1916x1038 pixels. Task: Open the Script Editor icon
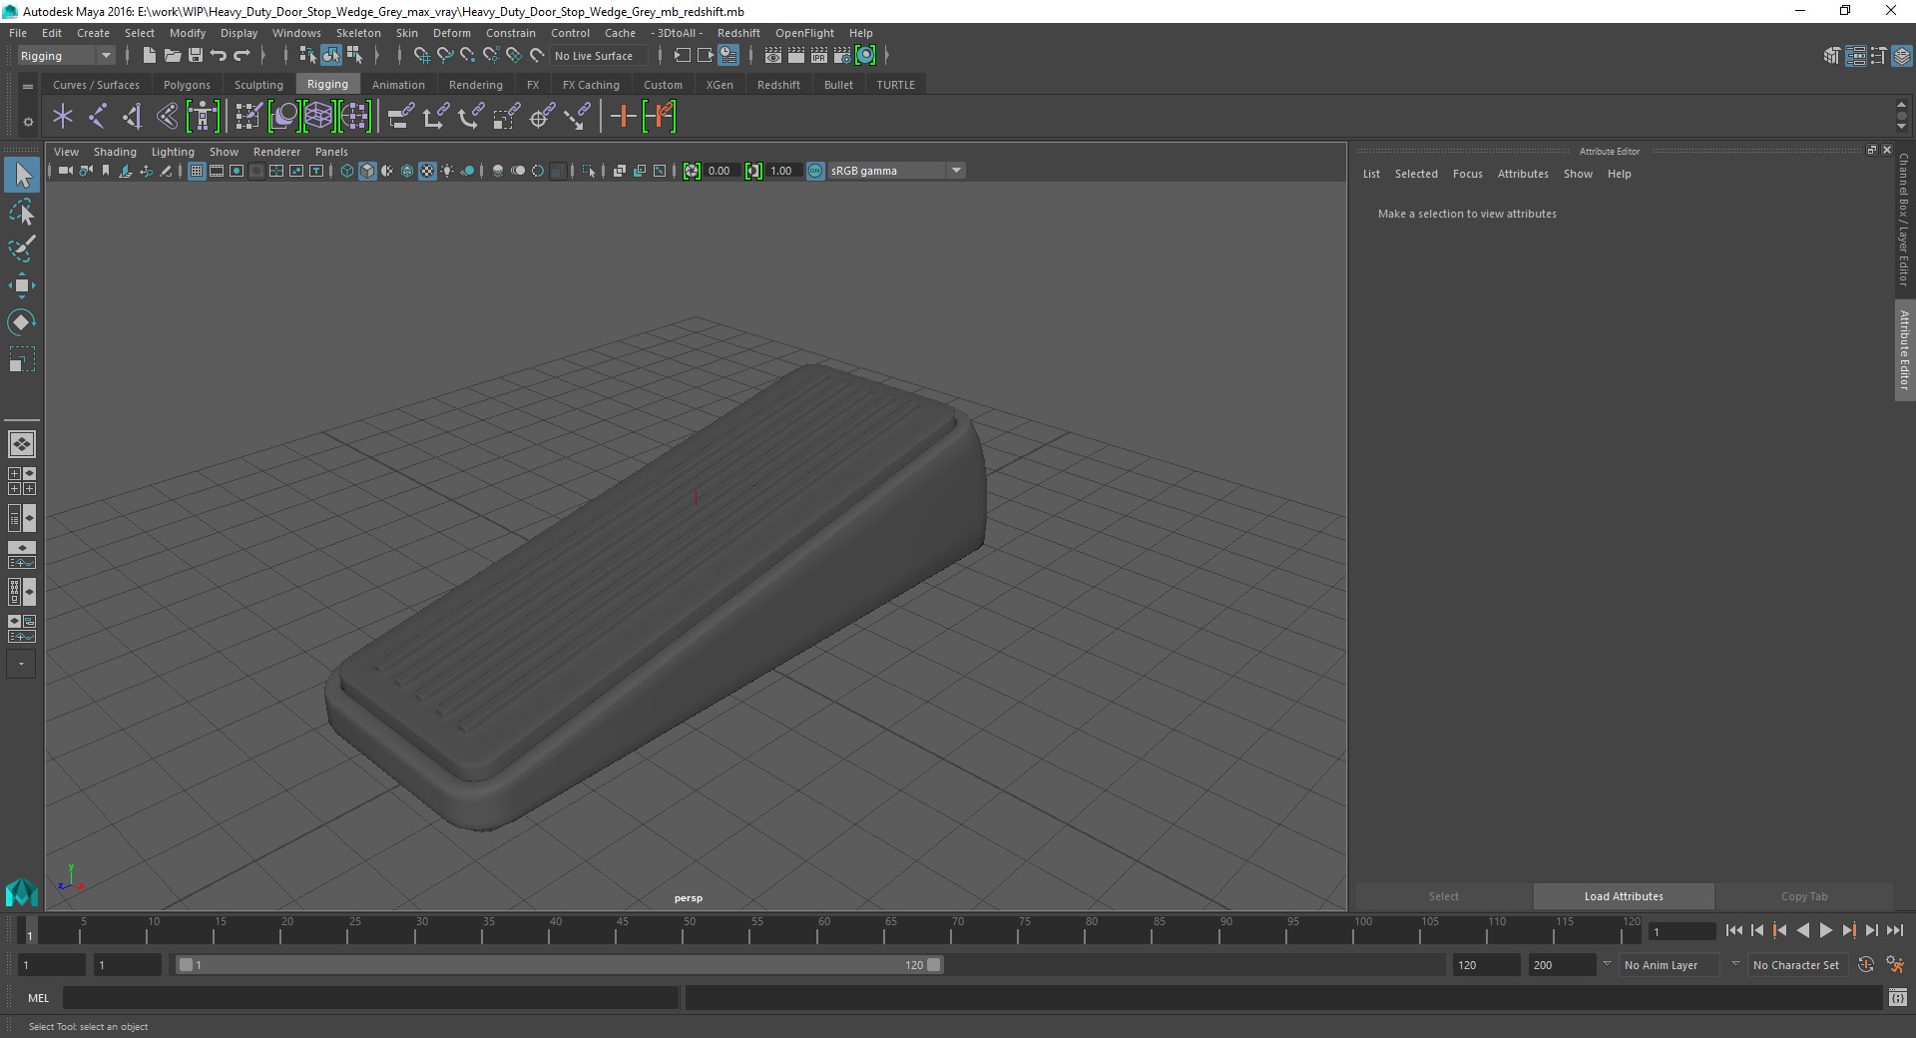tap(1898, 997)
